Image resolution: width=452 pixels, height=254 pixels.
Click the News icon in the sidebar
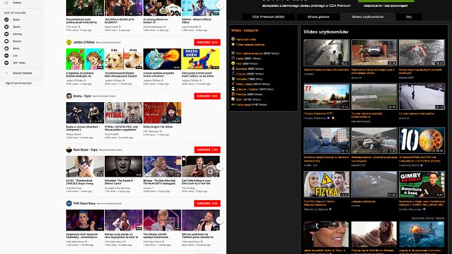[6, 48]
